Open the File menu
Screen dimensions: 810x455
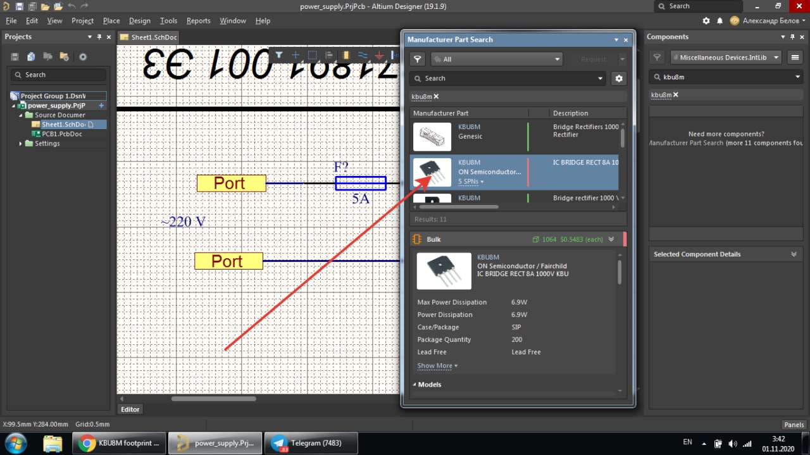click(x=11, y=21)
